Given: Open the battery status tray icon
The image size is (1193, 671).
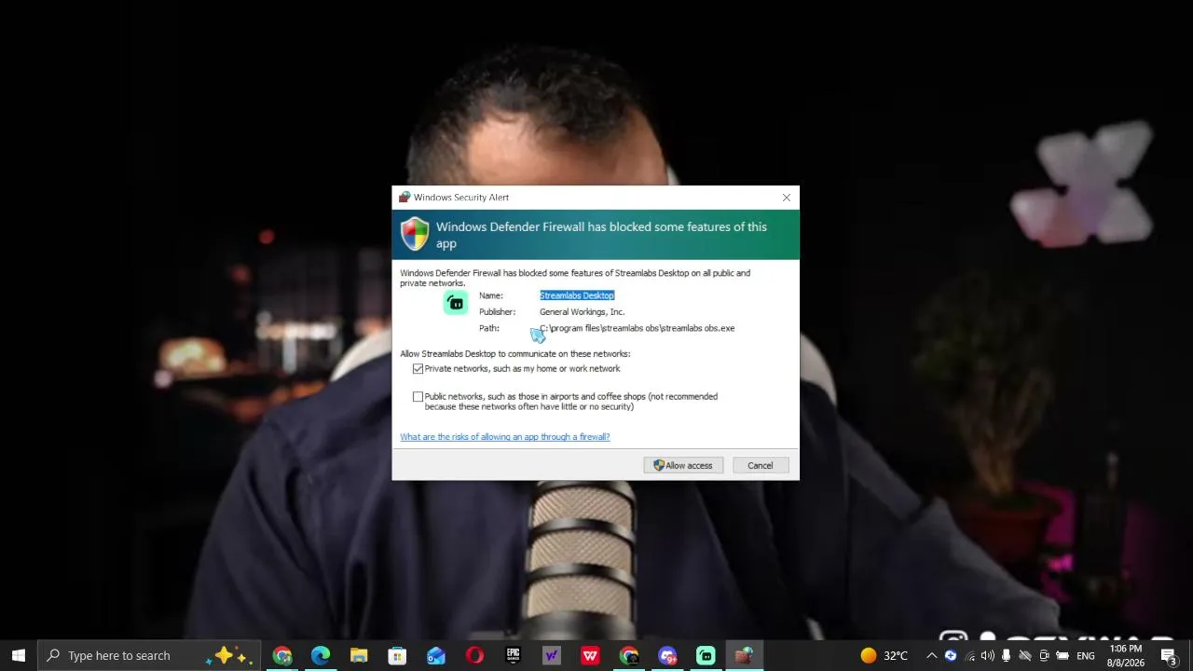Looking at the screenshot, I should click(x=1063, y=655).
